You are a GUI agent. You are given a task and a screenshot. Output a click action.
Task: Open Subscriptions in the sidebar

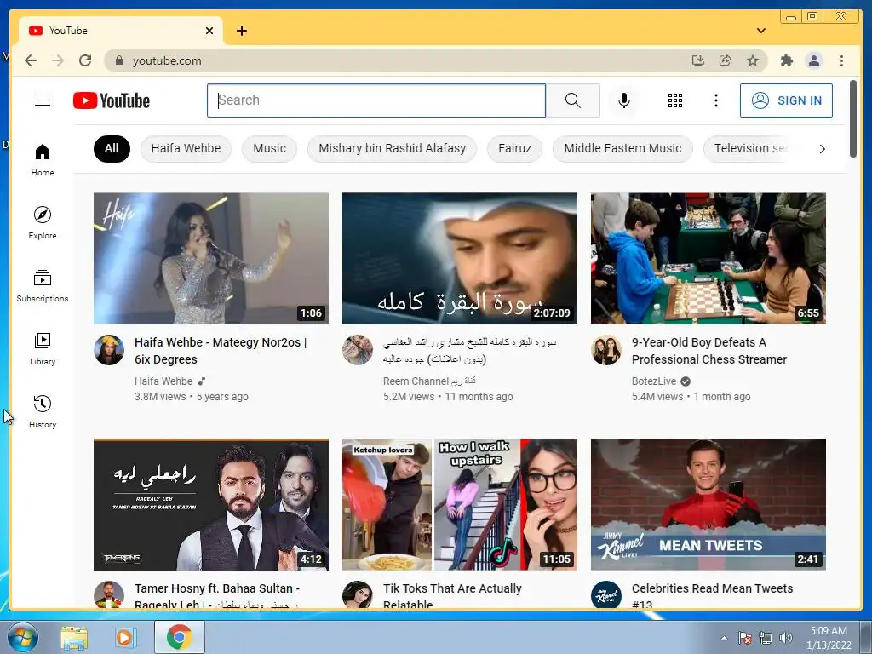[43, 285]
